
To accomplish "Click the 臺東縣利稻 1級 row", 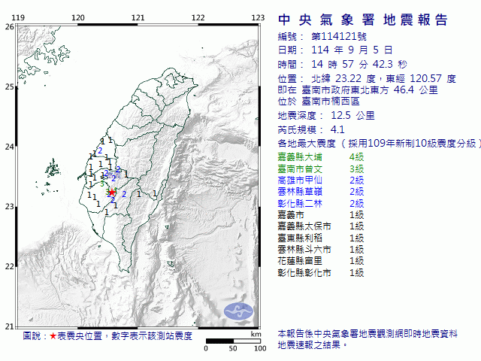I will pyautogui.click(x=321, y=238).
